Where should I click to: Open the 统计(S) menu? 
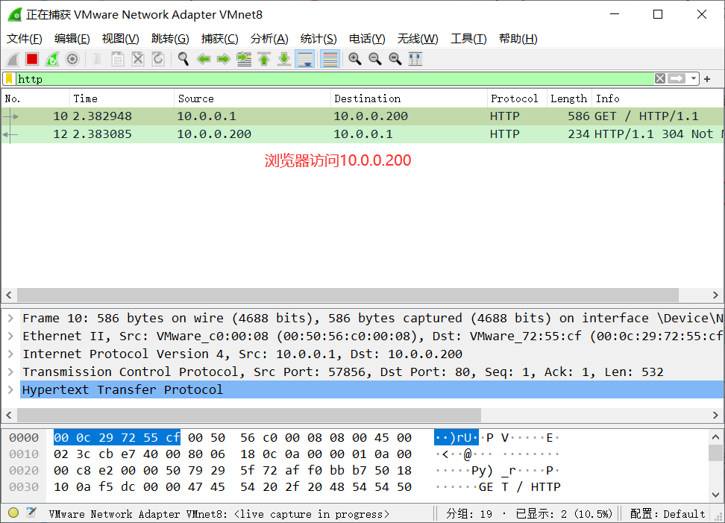click(x=318, y=39)
